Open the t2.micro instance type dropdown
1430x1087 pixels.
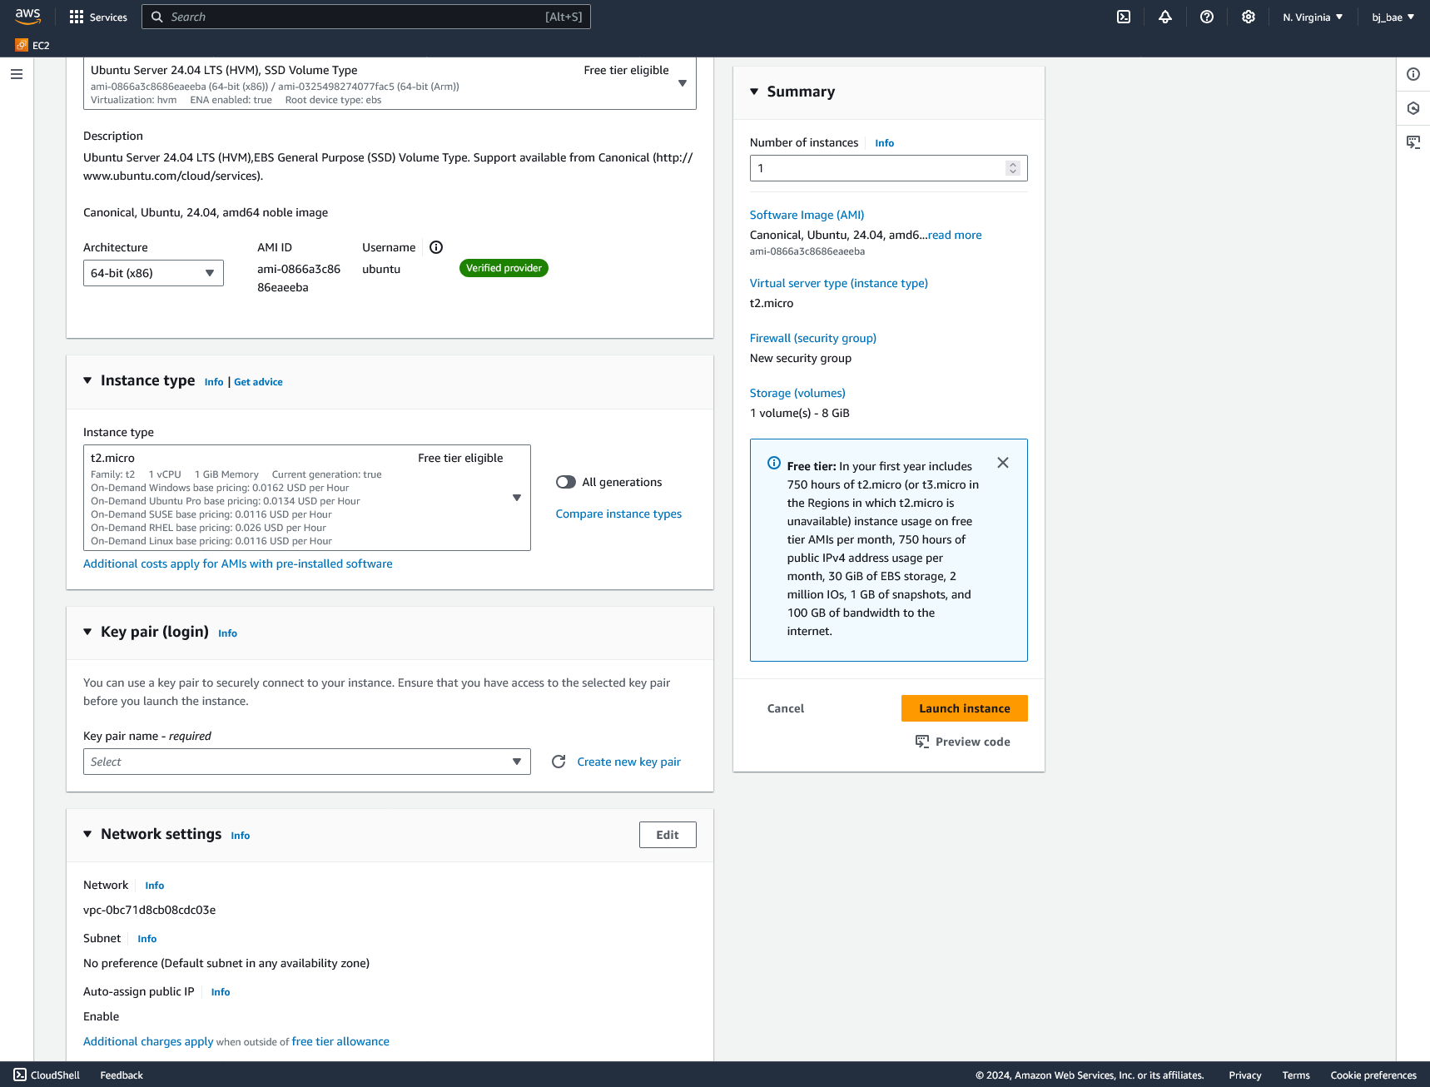[307, 498]
